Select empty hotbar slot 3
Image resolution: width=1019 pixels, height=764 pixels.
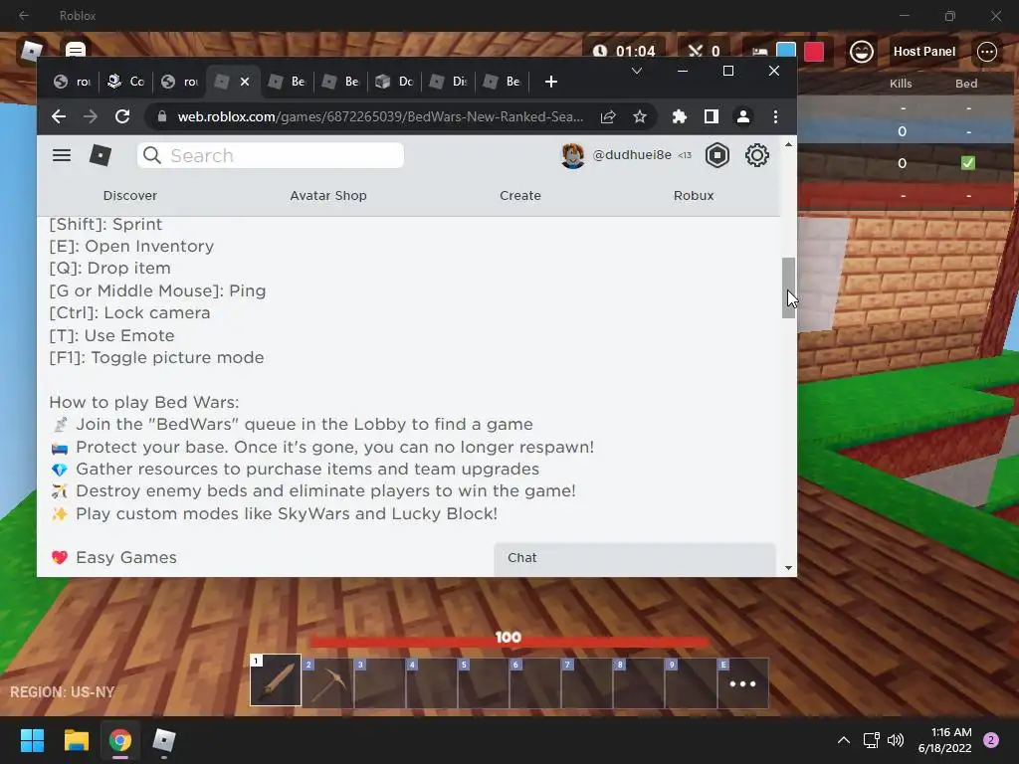tap(379, 682)
